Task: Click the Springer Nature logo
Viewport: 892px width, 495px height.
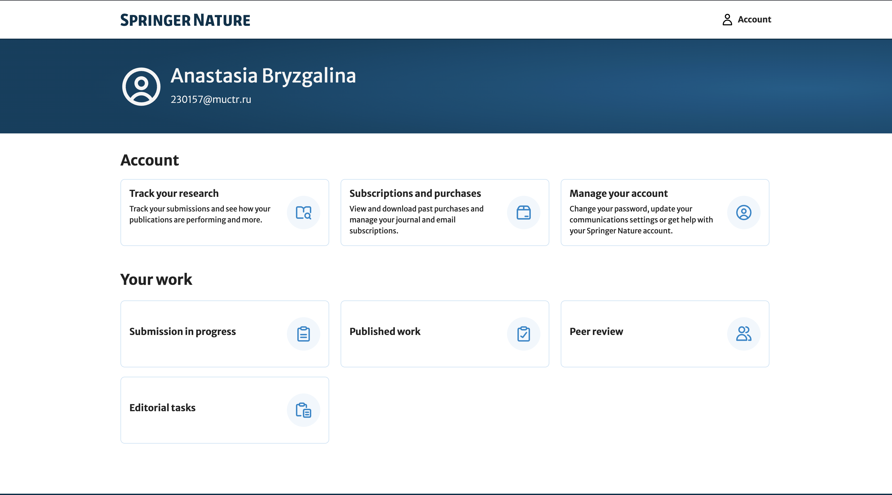Action: tap(185, 20)
